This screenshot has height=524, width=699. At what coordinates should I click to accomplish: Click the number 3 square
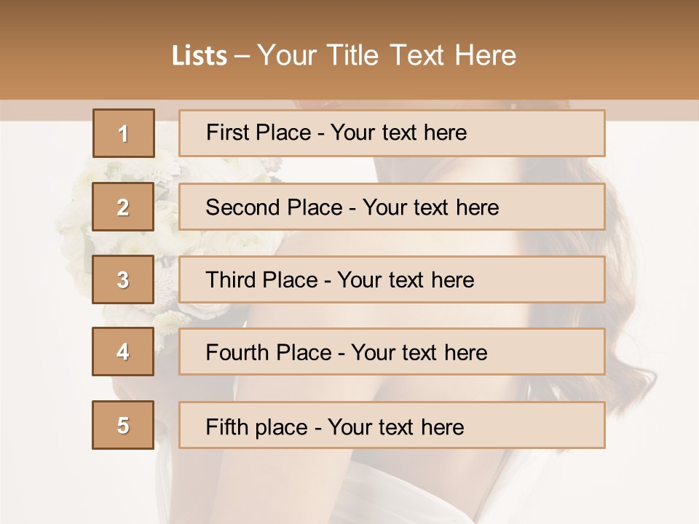(x=123, y=279)
